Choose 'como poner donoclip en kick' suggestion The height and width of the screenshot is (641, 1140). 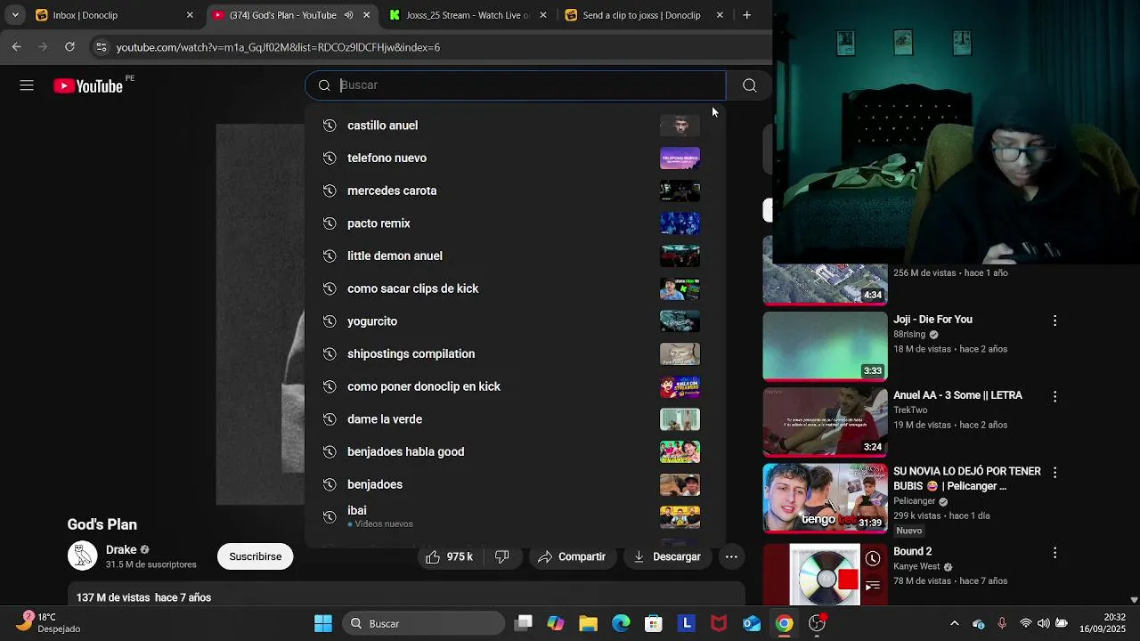tap(515, 386)
